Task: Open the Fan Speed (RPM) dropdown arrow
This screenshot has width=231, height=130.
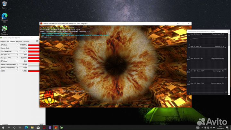Action: tap(18, 58)
